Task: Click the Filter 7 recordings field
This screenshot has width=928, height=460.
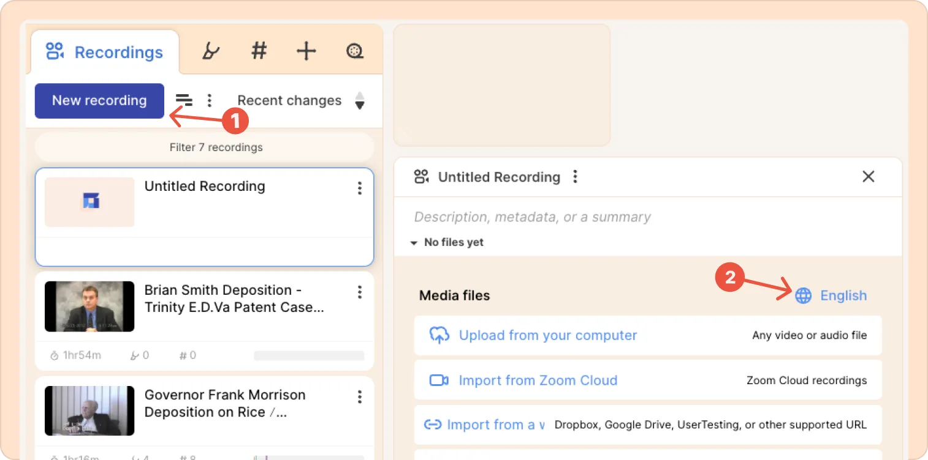Action: [x=204, y=147]
